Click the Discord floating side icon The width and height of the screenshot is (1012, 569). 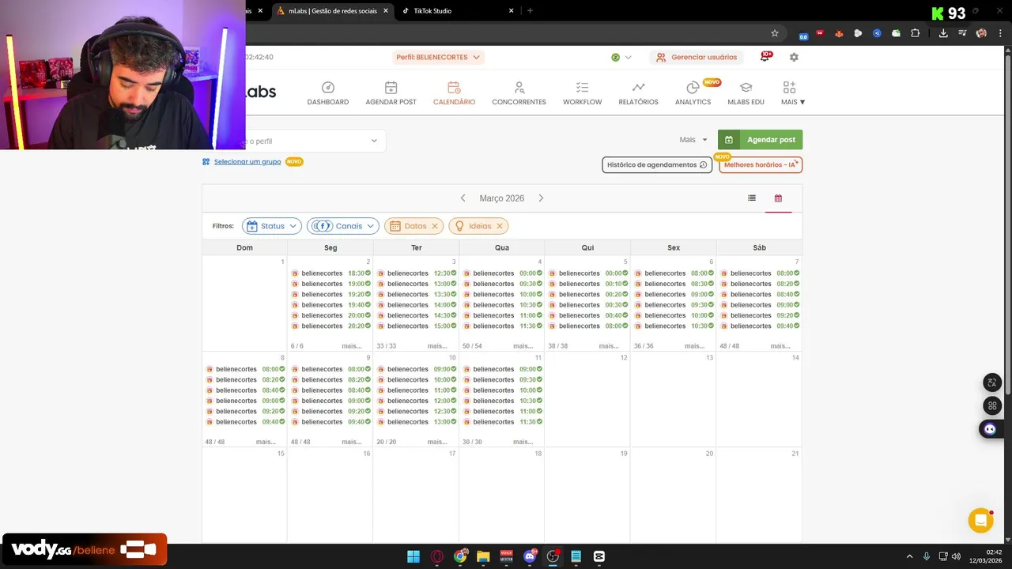point(991,429)
